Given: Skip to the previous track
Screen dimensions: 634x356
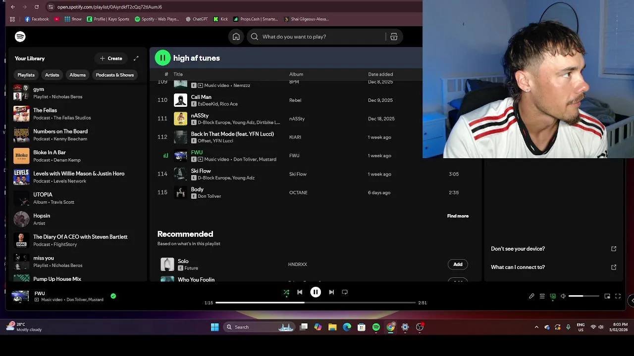Looking at the screenshot, I should 300,292.
